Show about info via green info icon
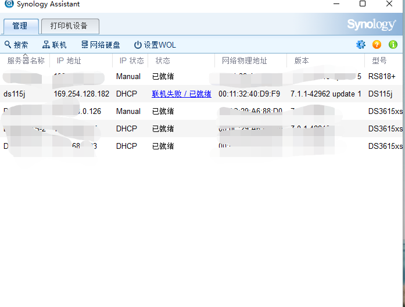The width and height of the screenshot is (405, 307). (393, 44)
